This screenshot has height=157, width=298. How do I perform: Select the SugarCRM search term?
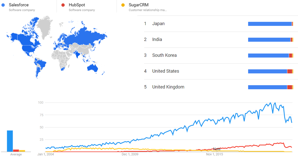138,5
